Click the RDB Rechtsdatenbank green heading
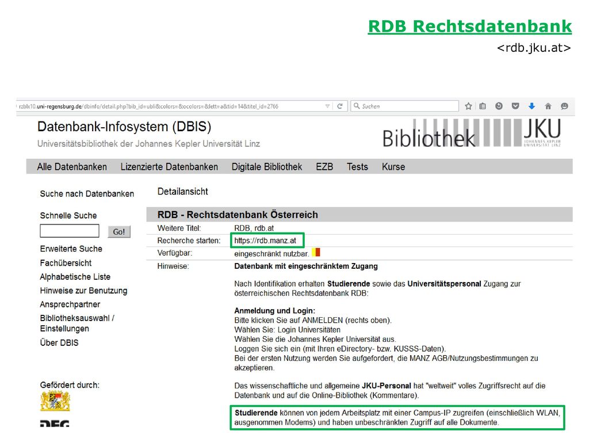 pos(469,26)
